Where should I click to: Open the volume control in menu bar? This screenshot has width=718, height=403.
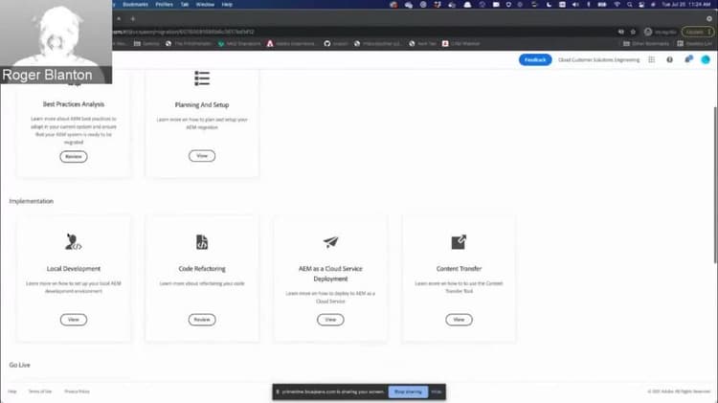[575, 5]
